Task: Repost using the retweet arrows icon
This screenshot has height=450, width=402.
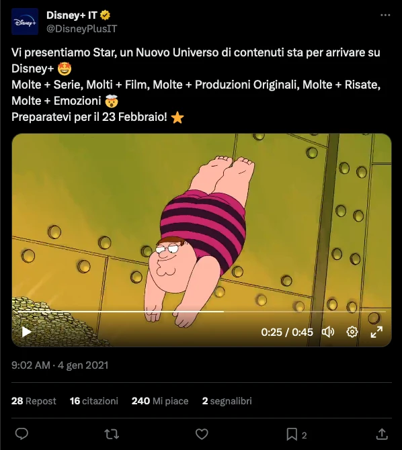Action: 112,434
